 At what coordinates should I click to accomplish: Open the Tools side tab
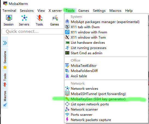[x=5, y=80]
